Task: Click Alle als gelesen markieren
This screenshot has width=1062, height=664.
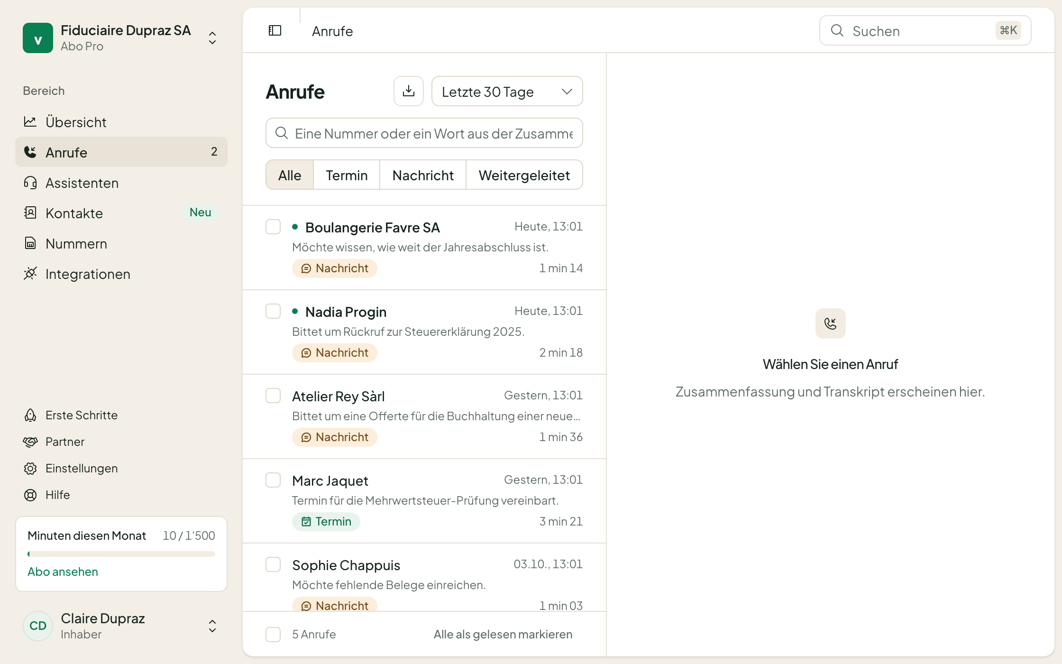Action: 503,634
